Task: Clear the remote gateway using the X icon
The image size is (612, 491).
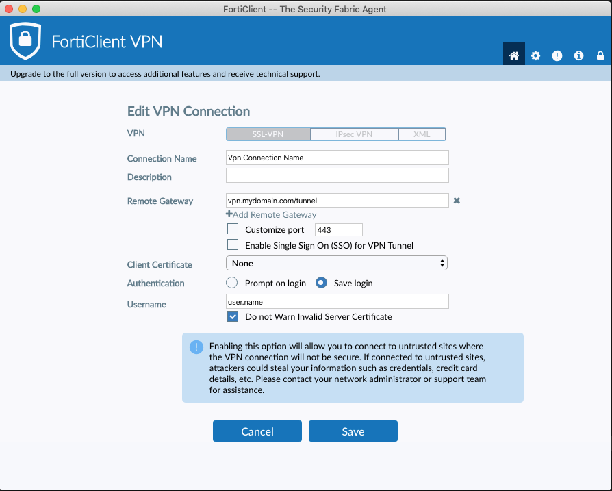Action: click(457, 201)
